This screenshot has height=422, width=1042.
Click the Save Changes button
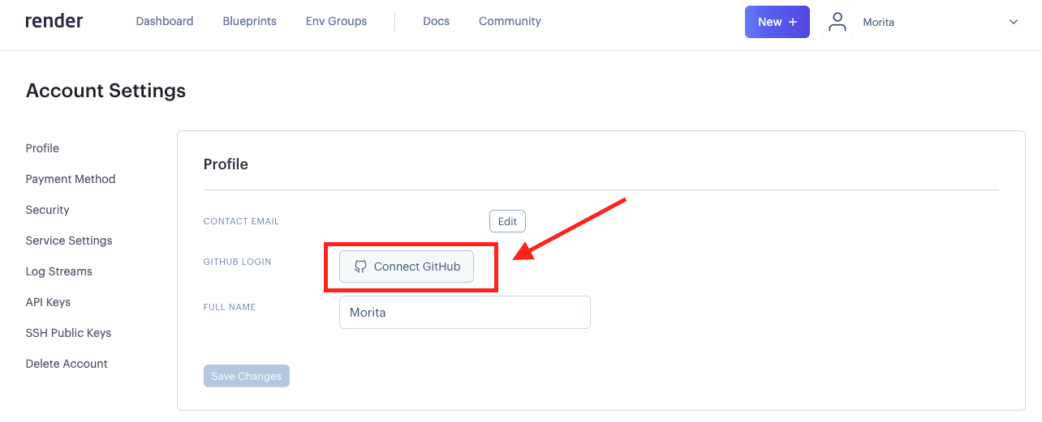tap(246, 376)
